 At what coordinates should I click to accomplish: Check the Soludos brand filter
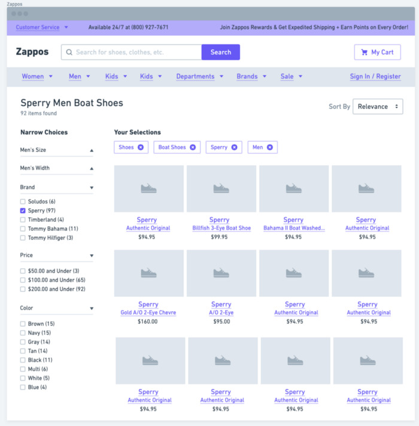23,202
